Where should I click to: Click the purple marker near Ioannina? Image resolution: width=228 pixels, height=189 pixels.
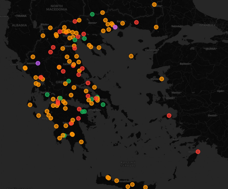tap(38, 63)
